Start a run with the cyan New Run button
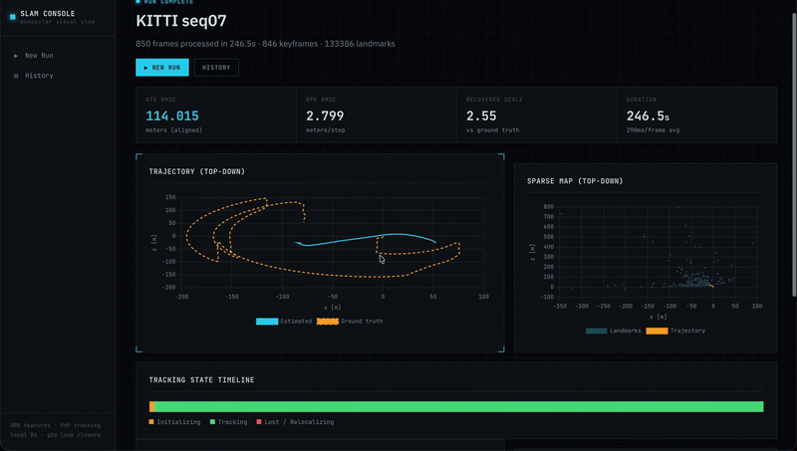Screen dimensions: 797x451 click(x=162, y=68)
